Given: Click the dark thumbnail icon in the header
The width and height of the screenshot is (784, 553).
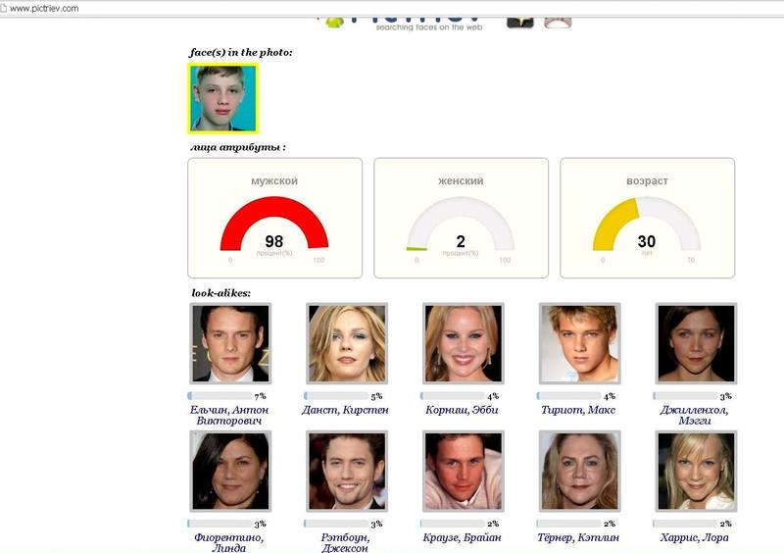Looking at the screenshot, I should pyautogui.click(x=520, y=19).
